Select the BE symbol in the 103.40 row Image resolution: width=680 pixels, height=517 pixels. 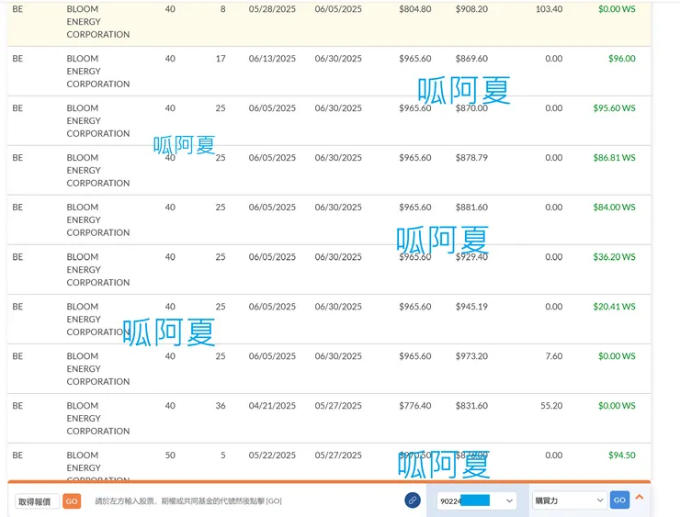tap(17, 9)
